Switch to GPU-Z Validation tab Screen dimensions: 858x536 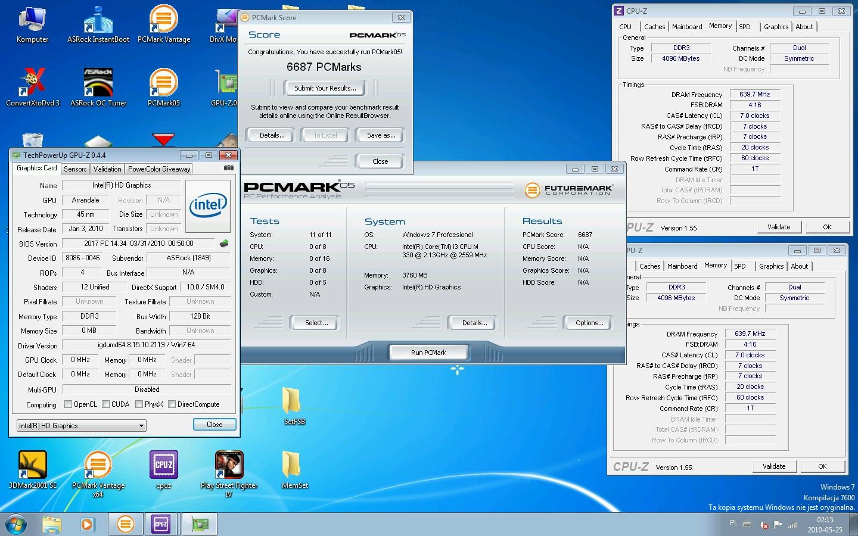coord(107,169)
